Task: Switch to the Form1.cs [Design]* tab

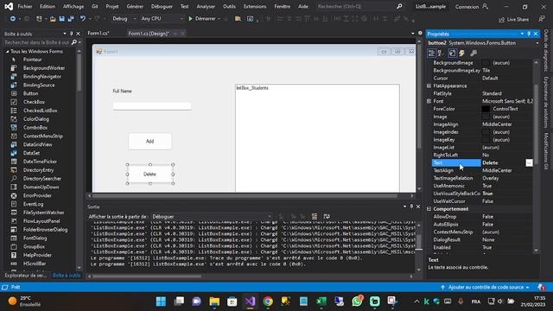Action: (149, 34)
